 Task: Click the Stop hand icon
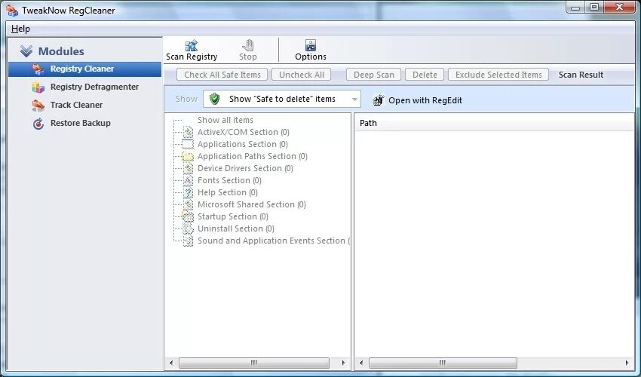click(x=248, y=45)
